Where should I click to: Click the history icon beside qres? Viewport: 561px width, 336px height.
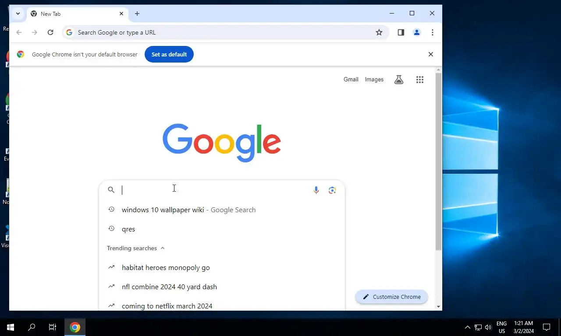[x=111, y=228]
